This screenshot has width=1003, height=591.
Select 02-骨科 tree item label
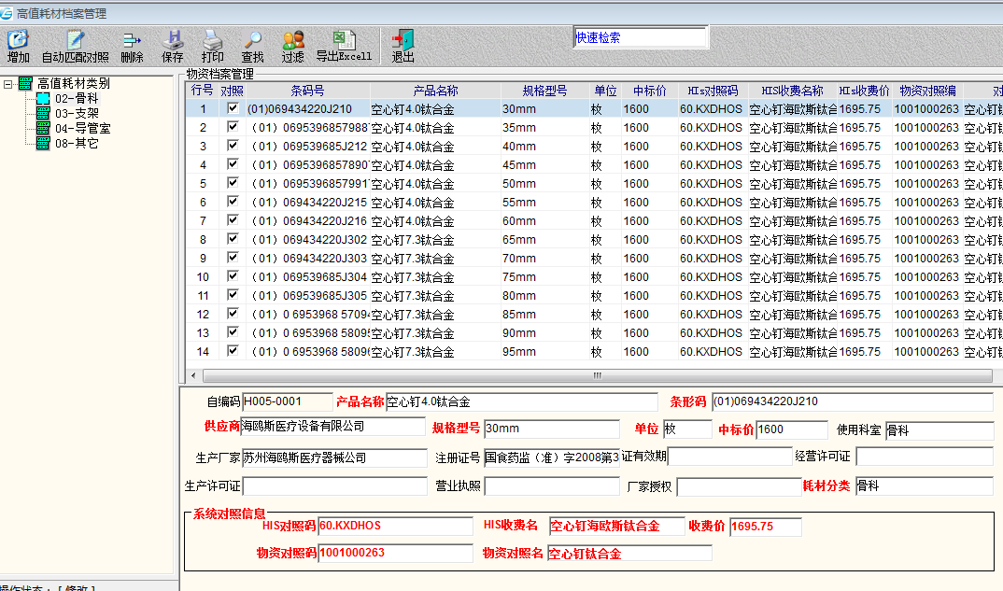[x=77, y=99]
